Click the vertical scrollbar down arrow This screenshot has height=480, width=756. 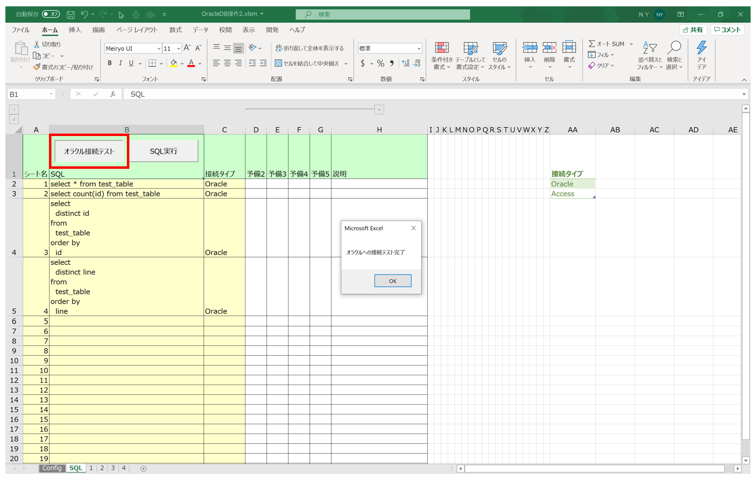[x=746, y=460]
